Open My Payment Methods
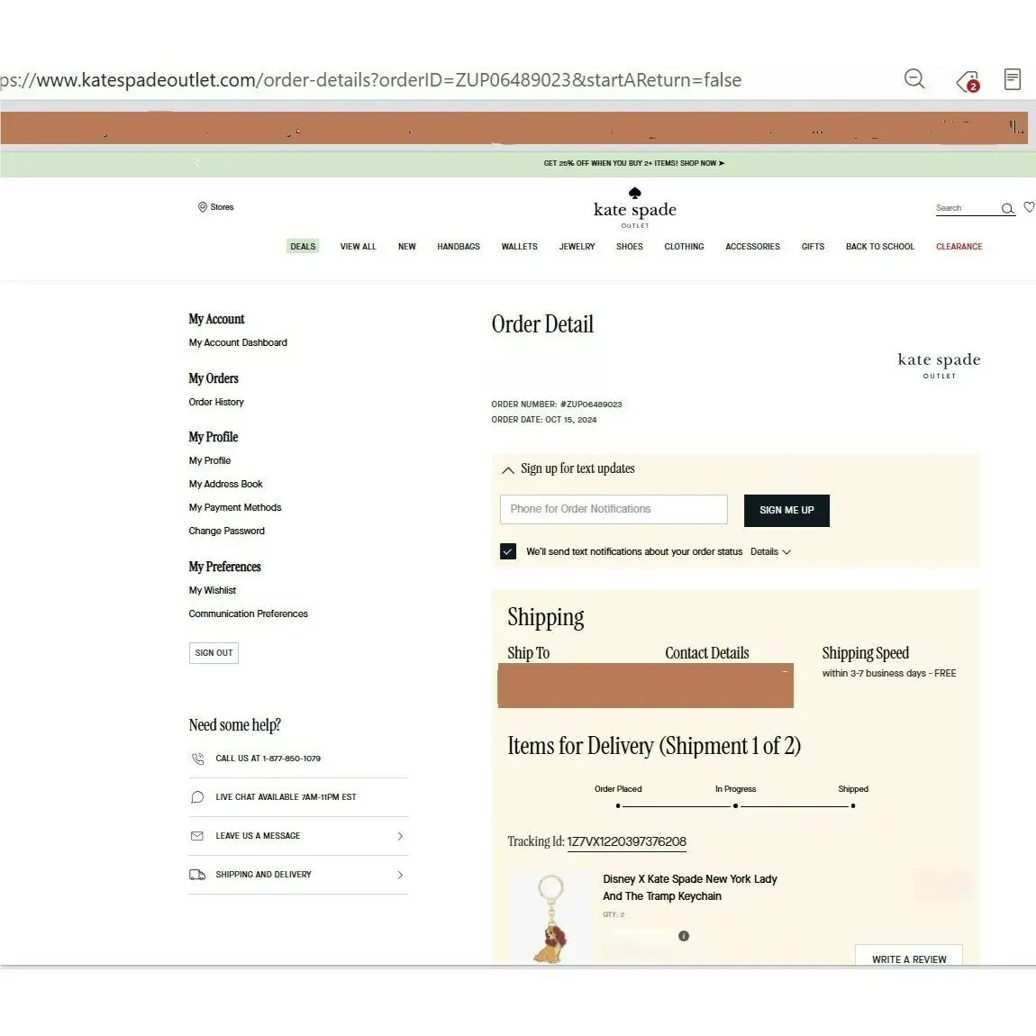 coord(234,507)
